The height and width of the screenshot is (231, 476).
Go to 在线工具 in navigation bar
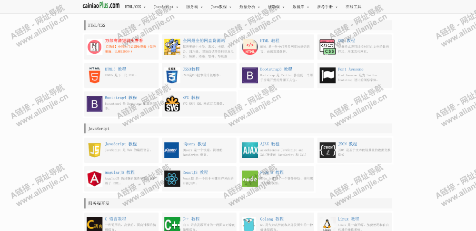tap(353, 7)
